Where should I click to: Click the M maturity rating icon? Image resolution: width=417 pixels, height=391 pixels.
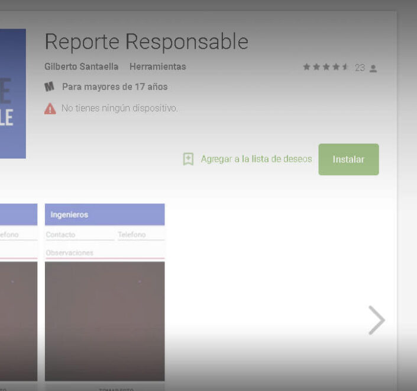pos(49,86)
